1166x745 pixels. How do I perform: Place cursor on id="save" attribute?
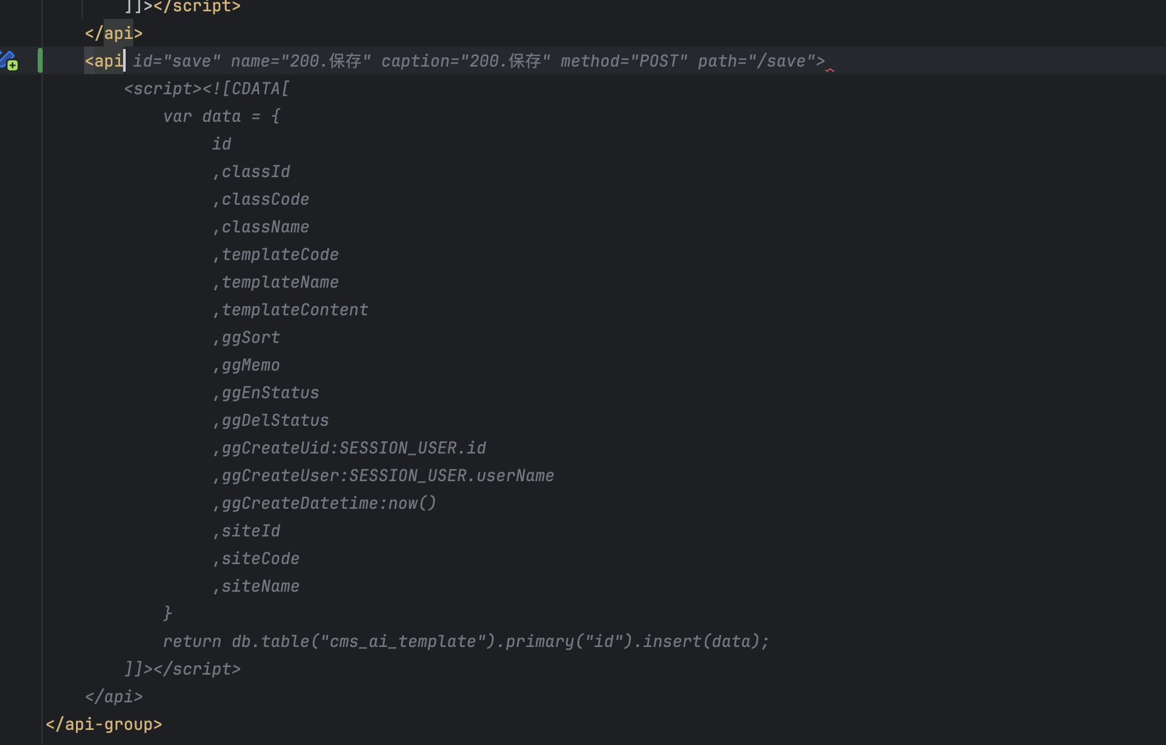(177, 61)
